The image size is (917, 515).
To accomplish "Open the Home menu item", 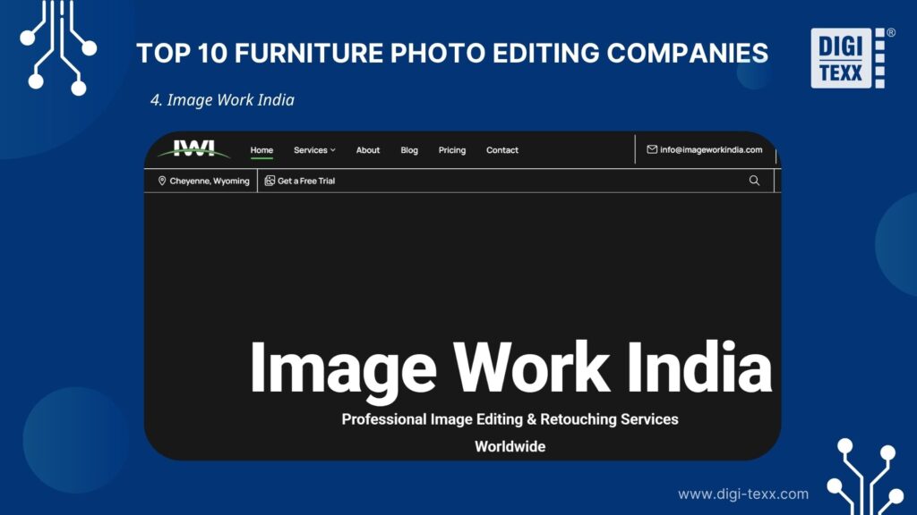I will tap(261, 150).
